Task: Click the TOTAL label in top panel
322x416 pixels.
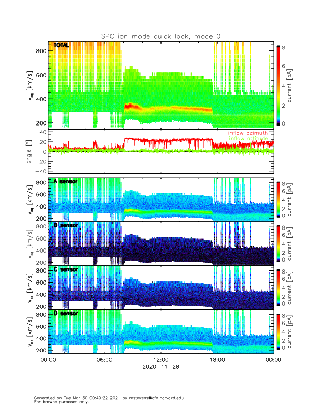Action: [x=61, y=46]
